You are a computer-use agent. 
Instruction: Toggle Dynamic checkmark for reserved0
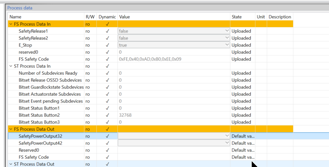point(107,52)
